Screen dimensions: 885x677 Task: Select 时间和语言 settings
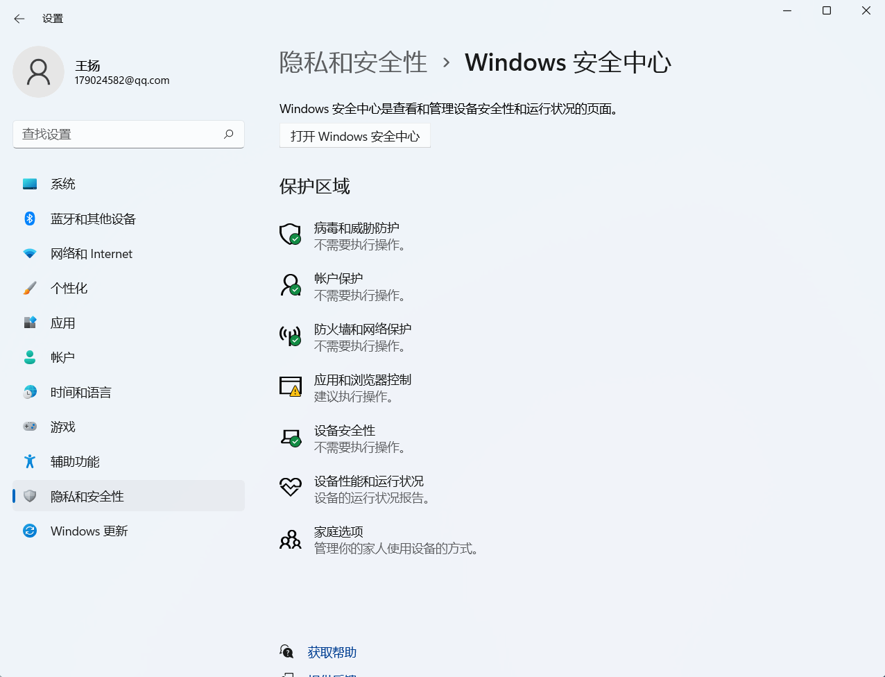[x=81, y=392]
